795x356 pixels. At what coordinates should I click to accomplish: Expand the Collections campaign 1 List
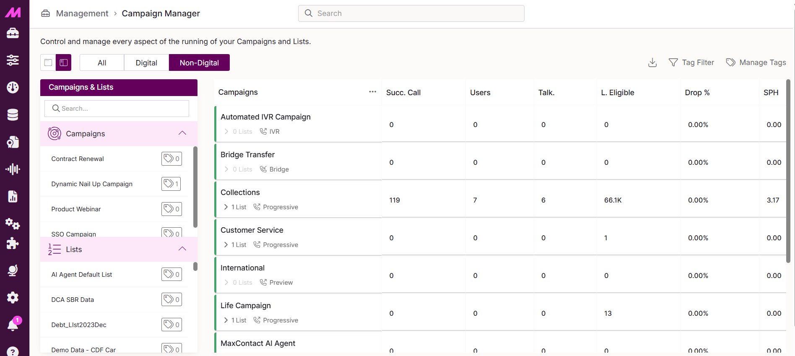click(x=235, y=207)
